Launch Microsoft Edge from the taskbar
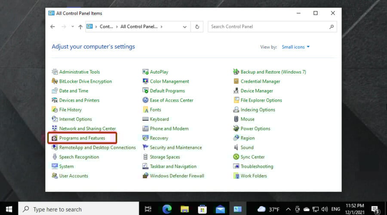387x215 pixels. point(167,209)
